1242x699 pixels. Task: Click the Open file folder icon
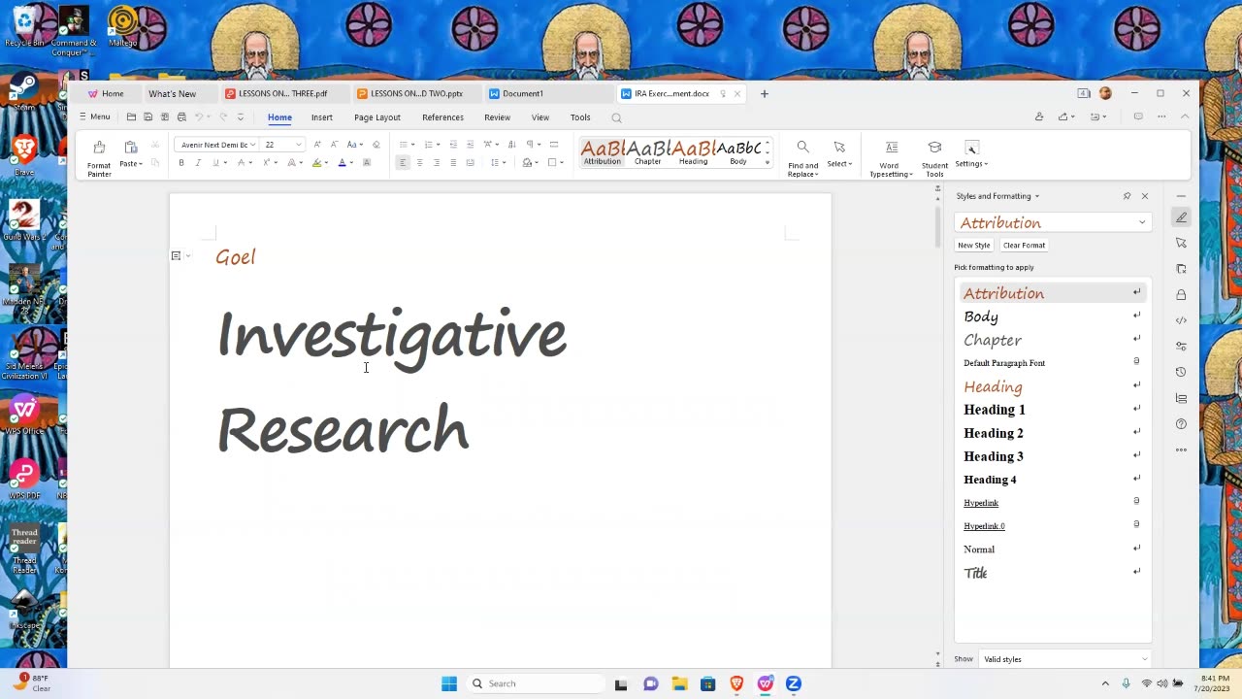(x=131, y=117)
